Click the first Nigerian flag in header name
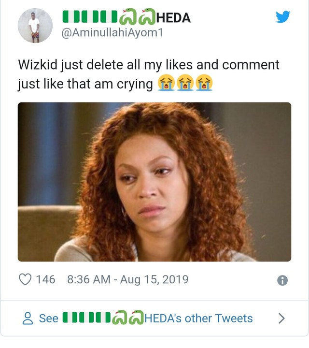The width and height of the screenshot is (309, 348). pos(70,18)
